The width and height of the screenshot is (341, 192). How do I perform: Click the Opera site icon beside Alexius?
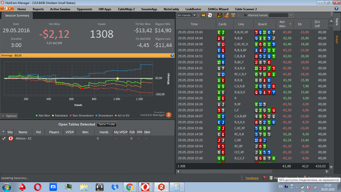click(x=10, y=138)
